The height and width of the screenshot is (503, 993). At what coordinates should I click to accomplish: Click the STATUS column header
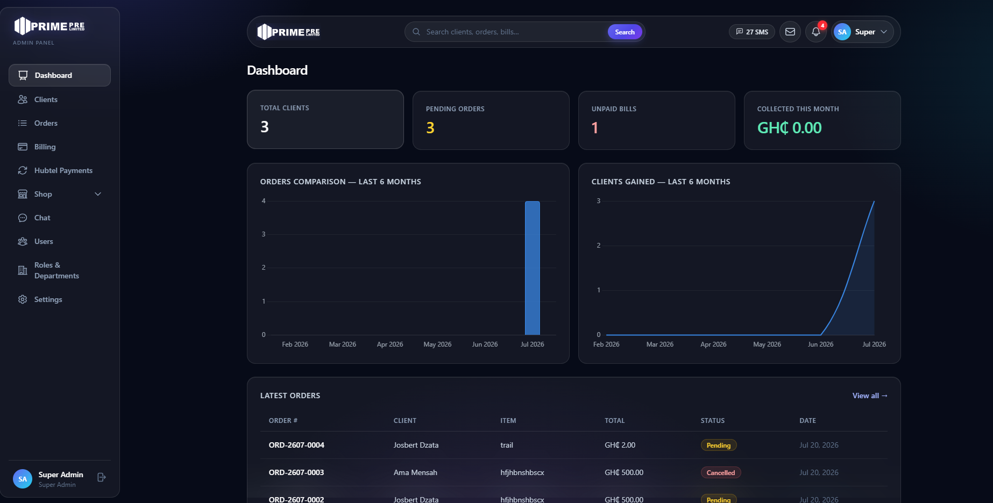coord(713,421)
